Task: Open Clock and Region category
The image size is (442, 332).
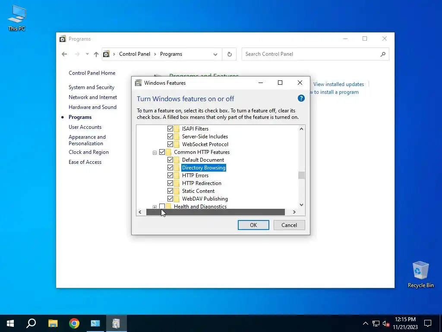Action: (88, 152)
